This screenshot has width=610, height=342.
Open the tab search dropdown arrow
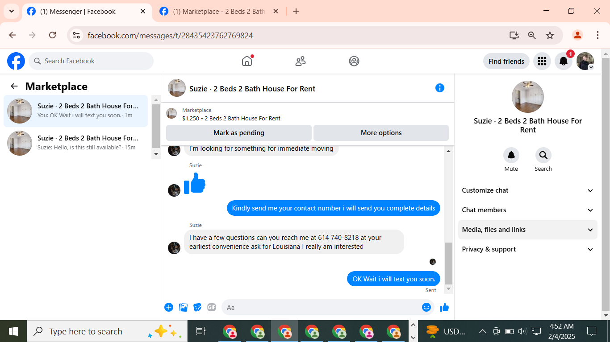[x=12, y=11]
